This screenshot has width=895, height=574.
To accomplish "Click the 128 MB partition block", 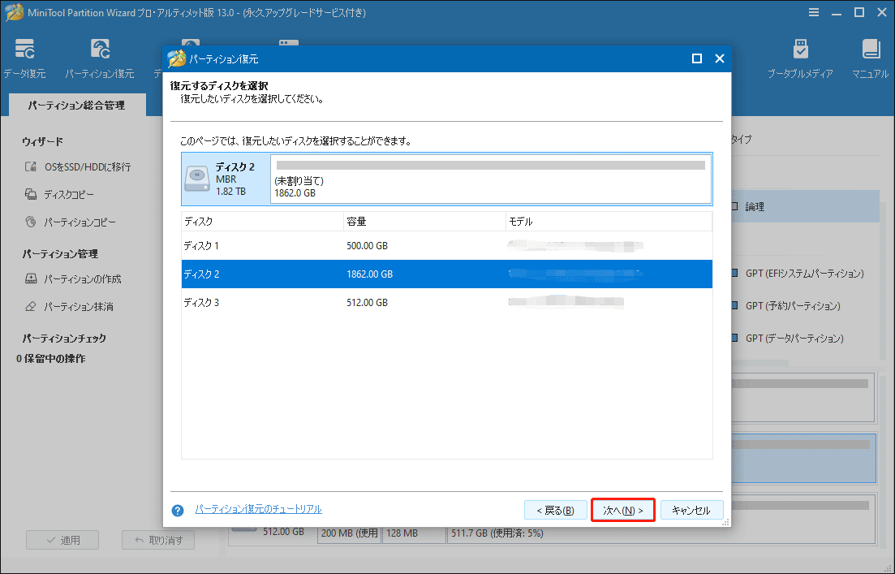I will (x=414, y=533).
